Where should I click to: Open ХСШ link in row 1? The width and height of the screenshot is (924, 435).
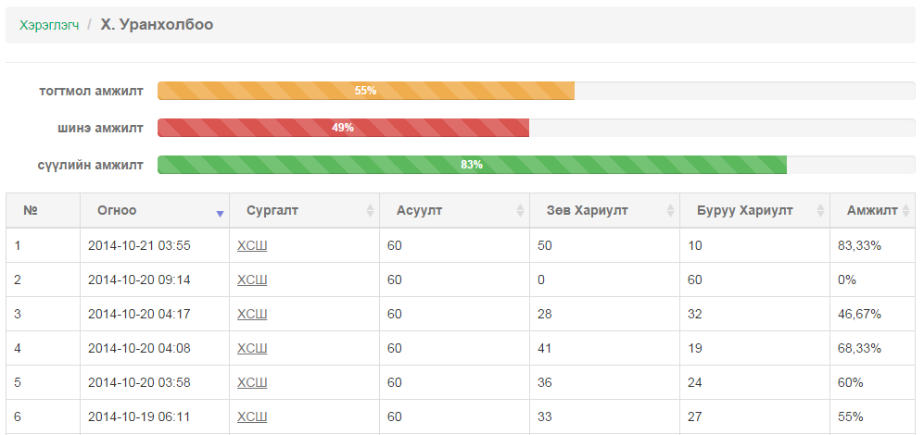pyautogui.click(x=252, y=245)
